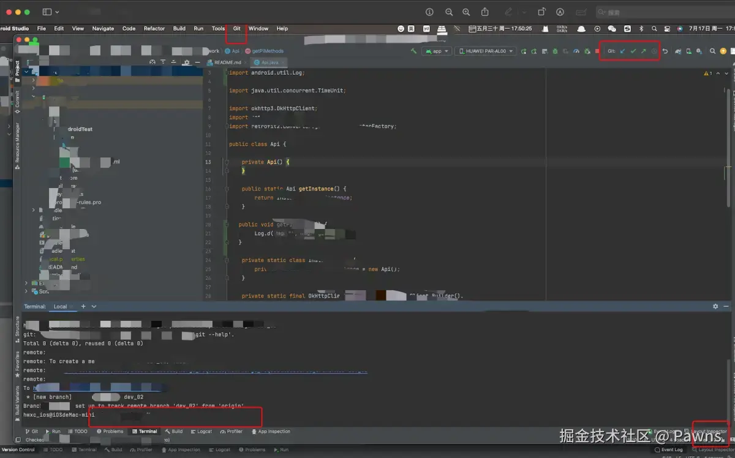Open the SDK Manager toolbar icon

click(x=699, y=51)
